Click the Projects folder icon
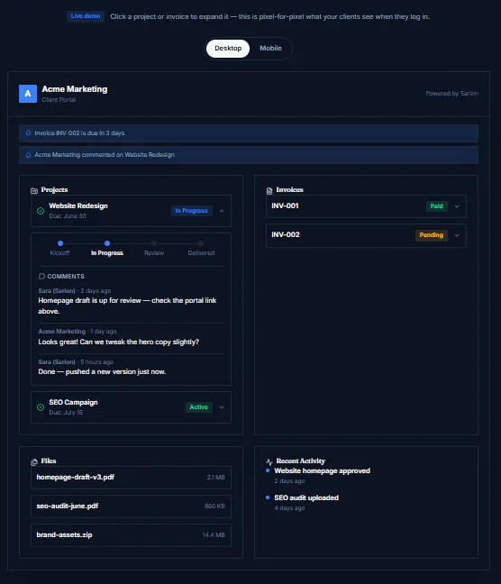 (34, 190)
